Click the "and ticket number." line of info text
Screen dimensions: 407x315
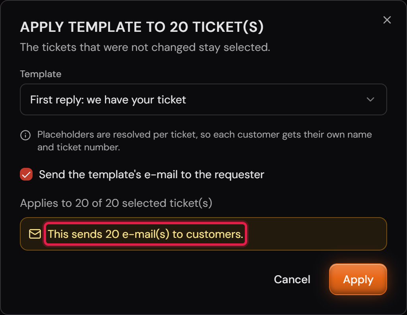click(79, 147)
